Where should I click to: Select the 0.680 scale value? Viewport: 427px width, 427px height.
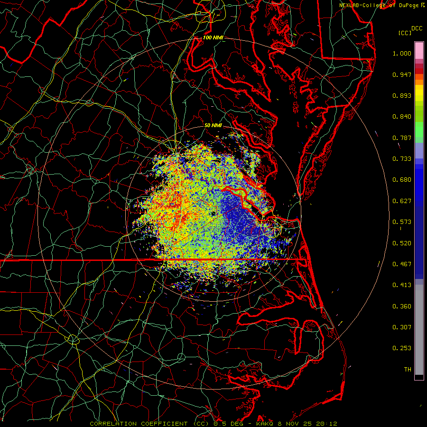click(x=402, y=180)
